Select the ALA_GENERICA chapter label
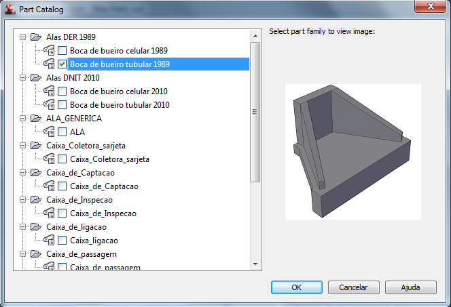 74,119
